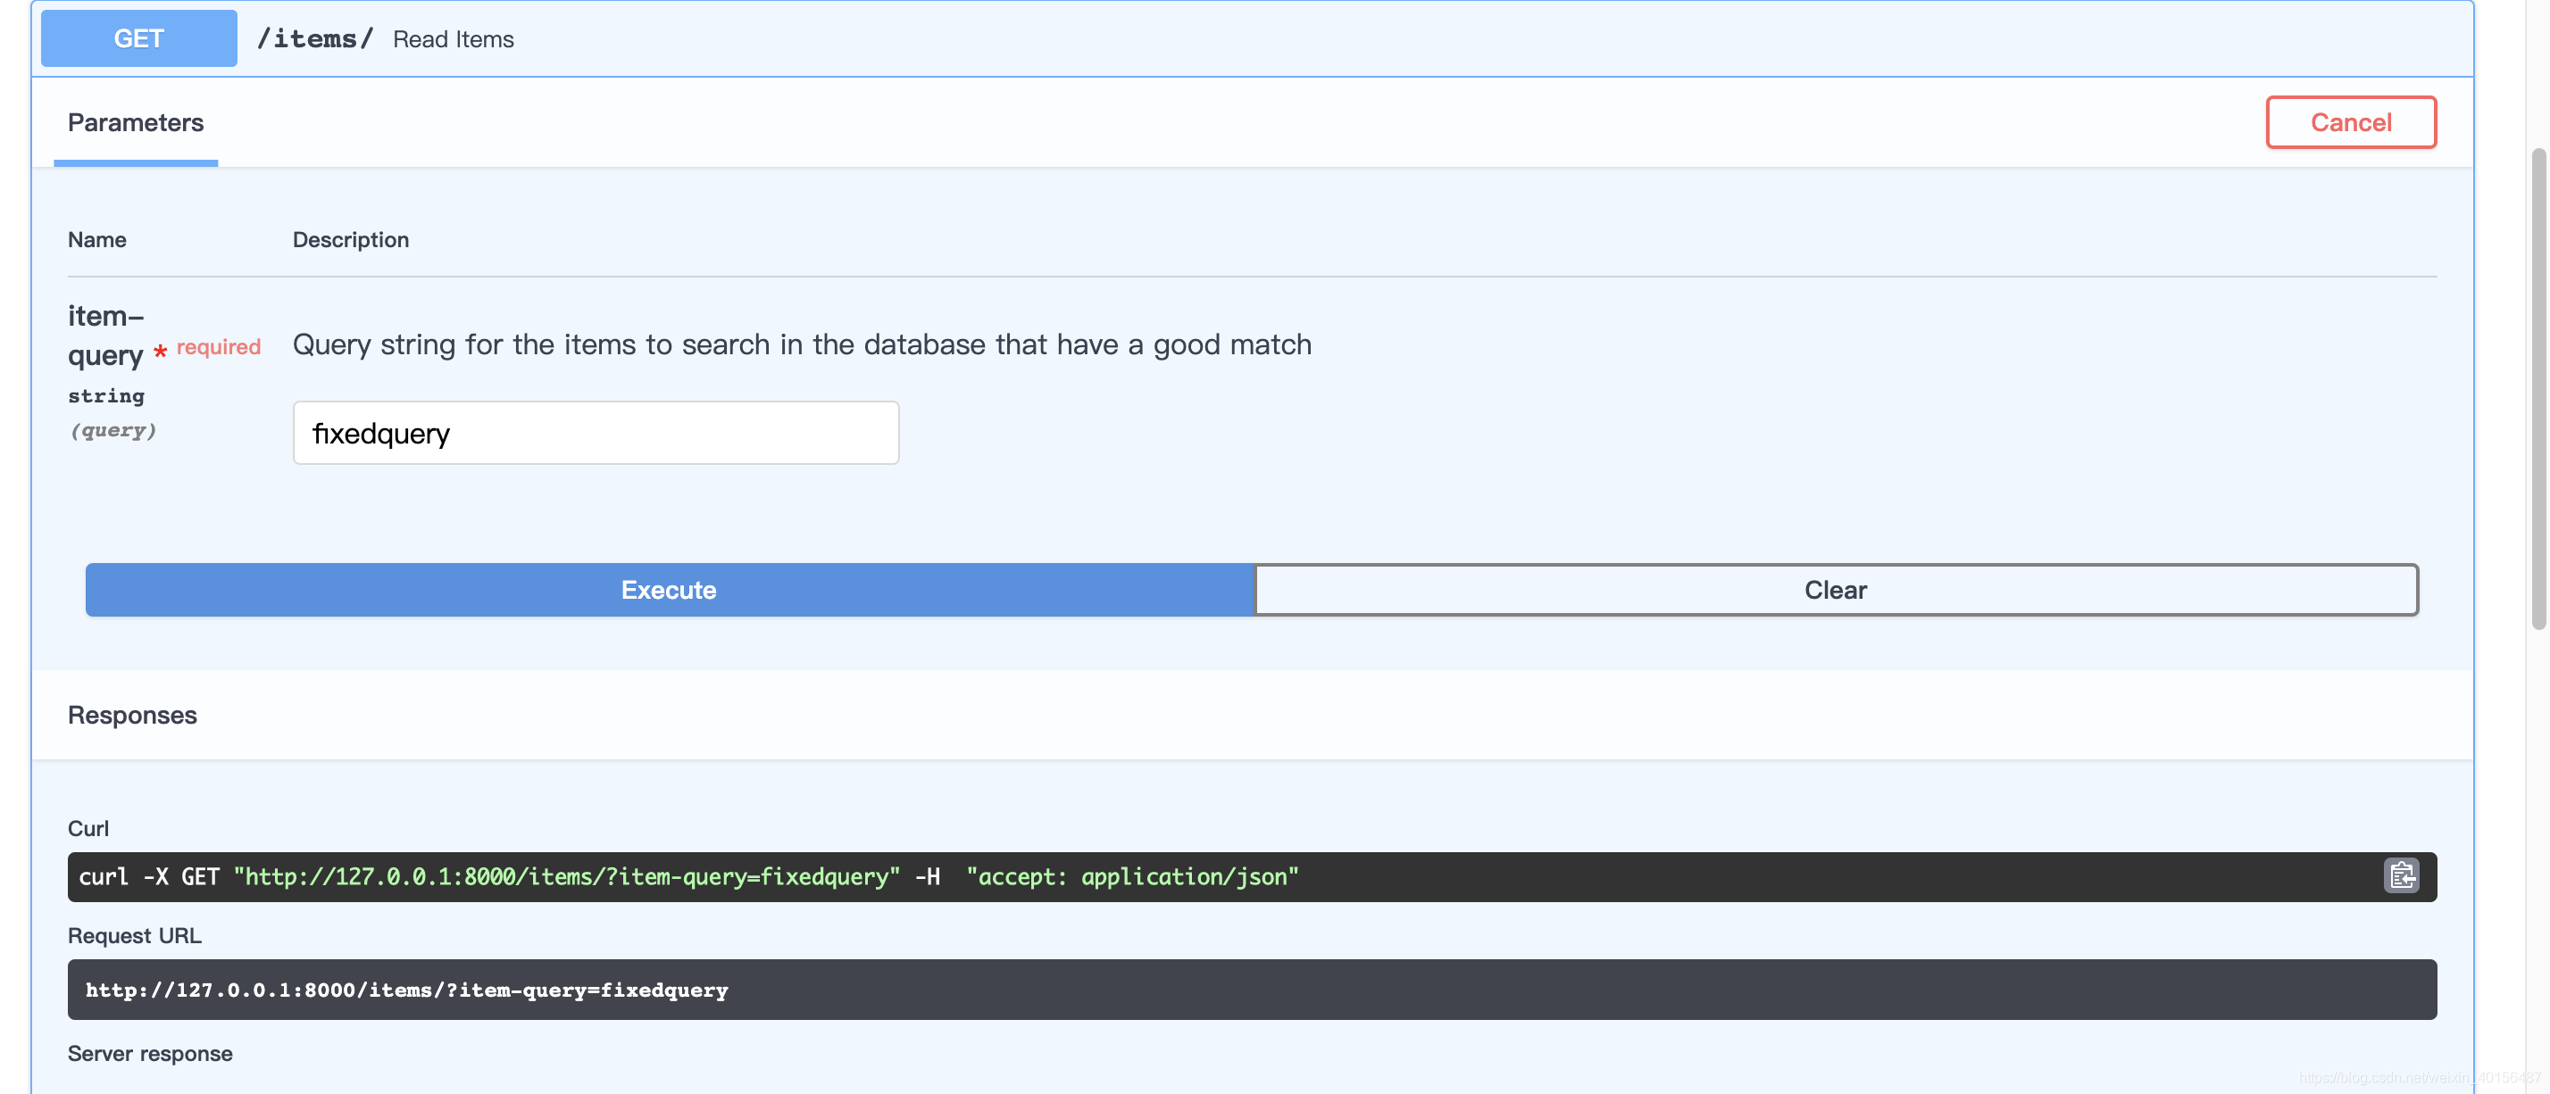Select the Parameters tab
Screen dimensions: 2550x1094
click(136, 122)
